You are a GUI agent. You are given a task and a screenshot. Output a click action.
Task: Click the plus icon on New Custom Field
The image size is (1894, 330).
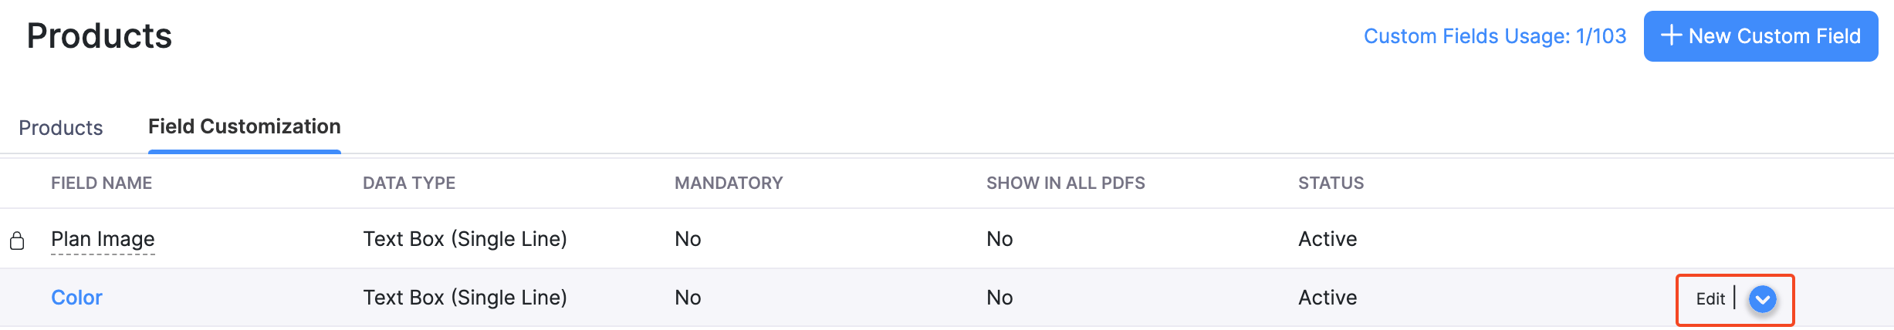(x=1671, y=35)
